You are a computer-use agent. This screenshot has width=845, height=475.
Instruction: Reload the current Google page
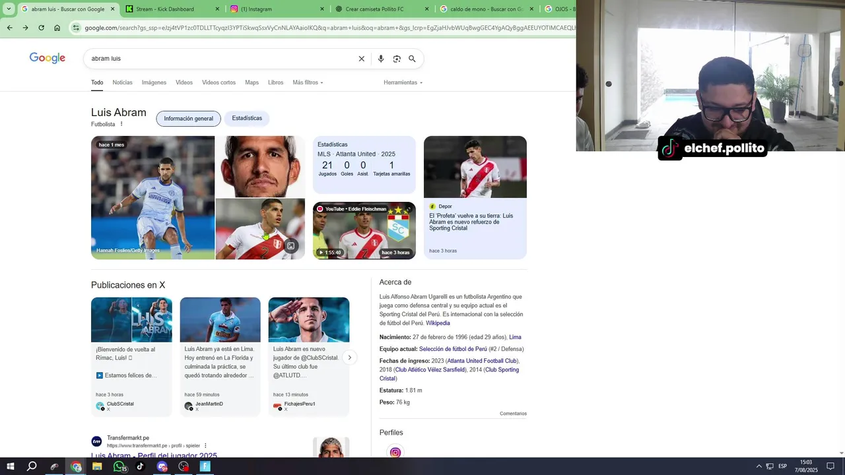coord(41,28)
